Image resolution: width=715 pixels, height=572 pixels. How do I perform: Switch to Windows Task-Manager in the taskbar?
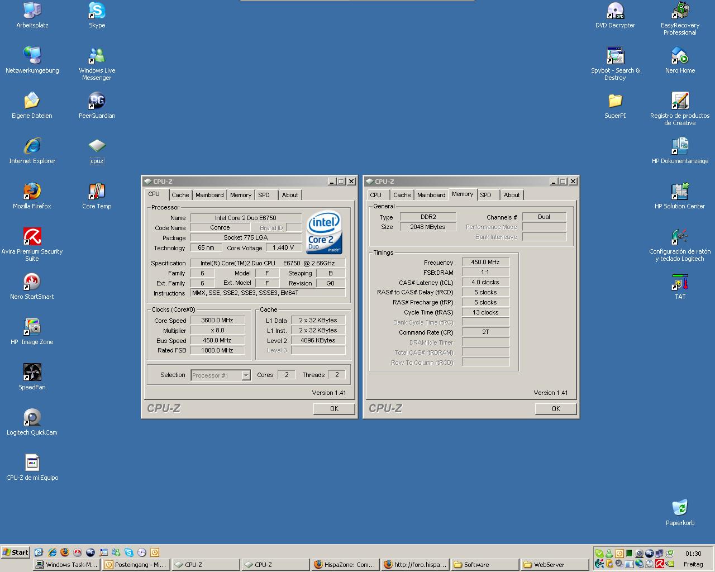(x=66, y=565)
